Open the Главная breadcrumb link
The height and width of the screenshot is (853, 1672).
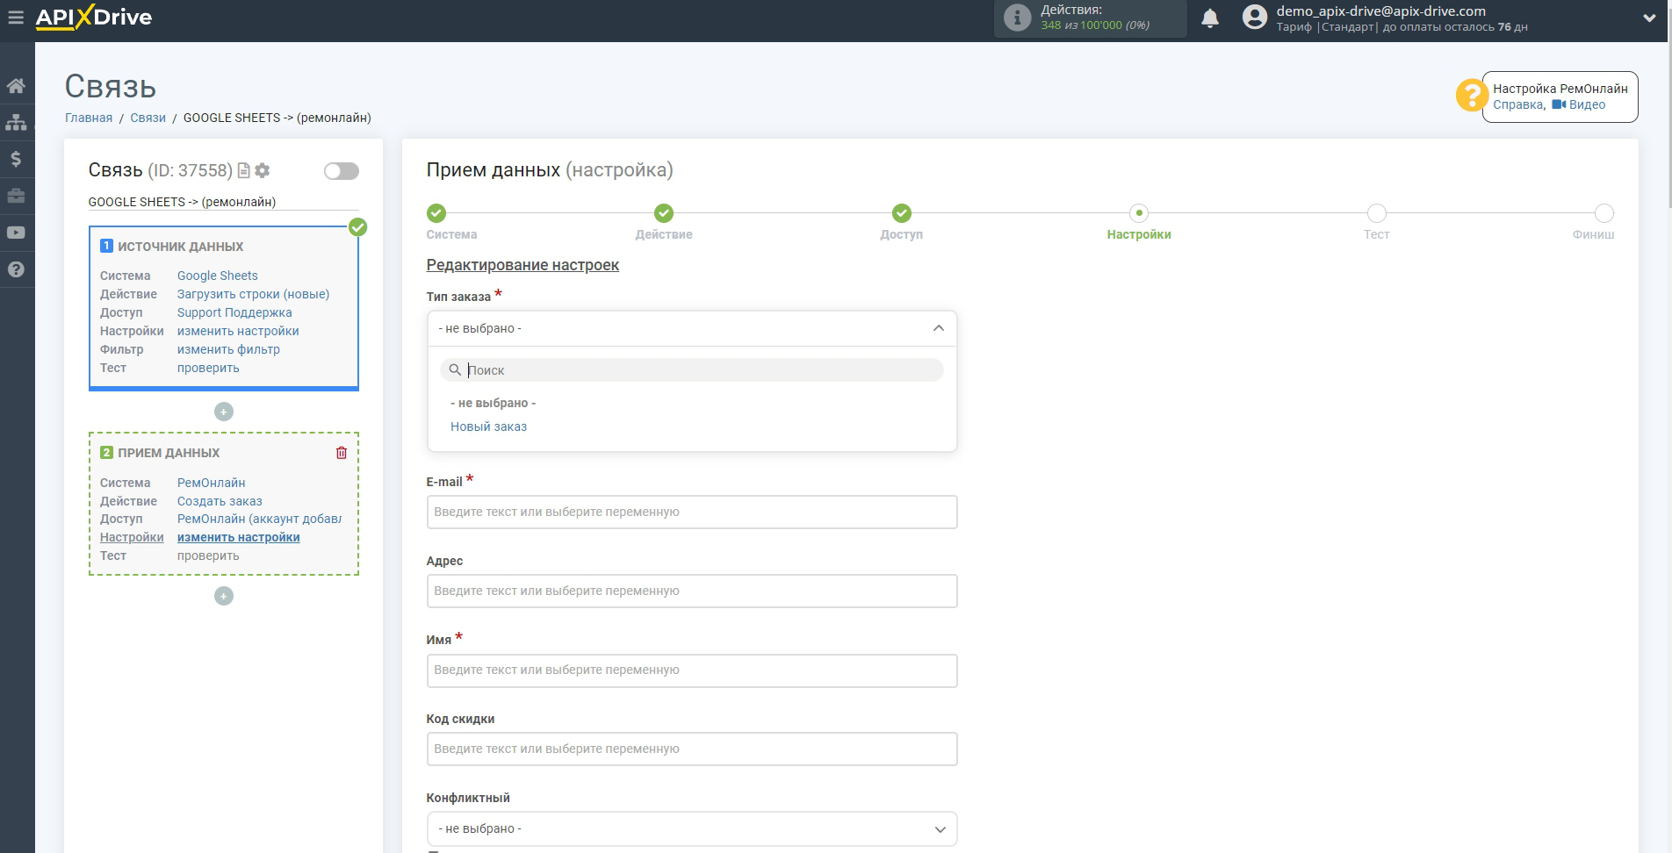pos(89,118)
